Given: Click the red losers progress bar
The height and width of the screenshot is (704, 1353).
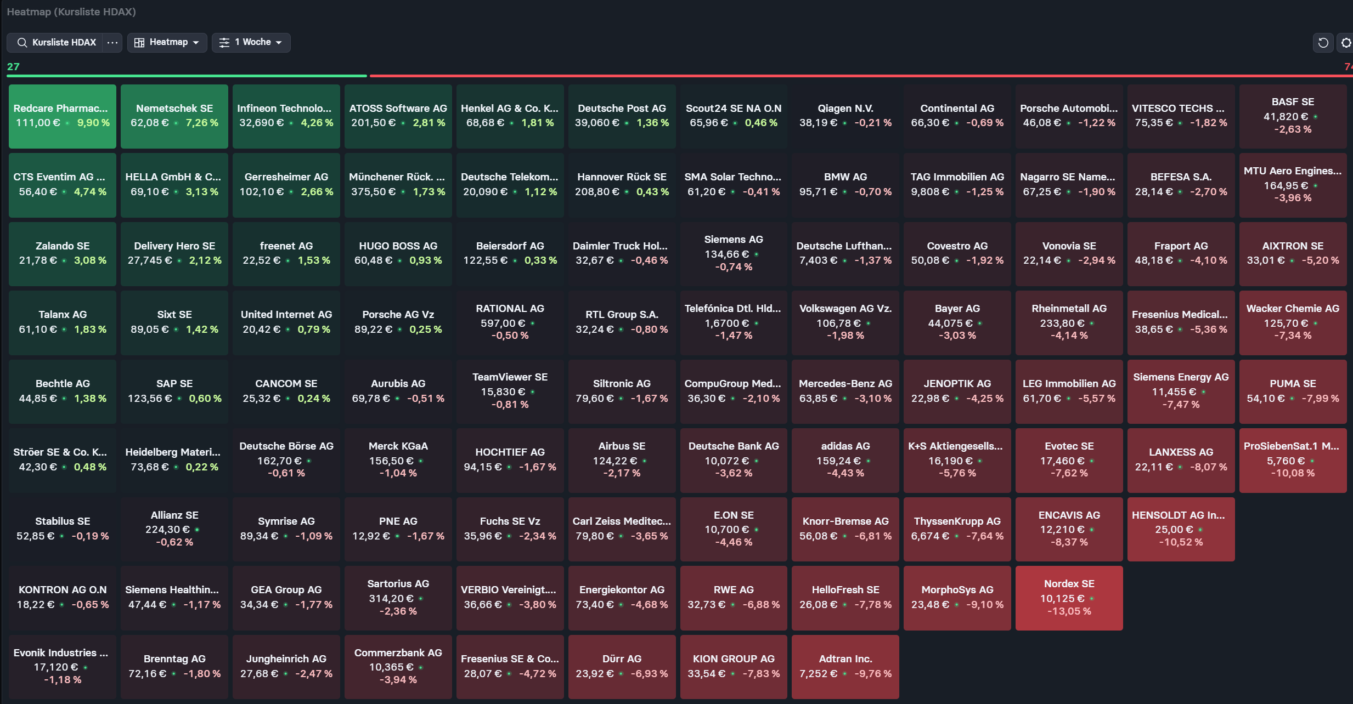Looking at the screenshot, I should point(860,75).
